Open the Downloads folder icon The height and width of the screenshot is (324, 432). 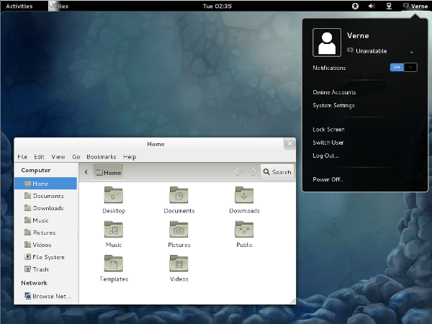(x=244, y=195)
